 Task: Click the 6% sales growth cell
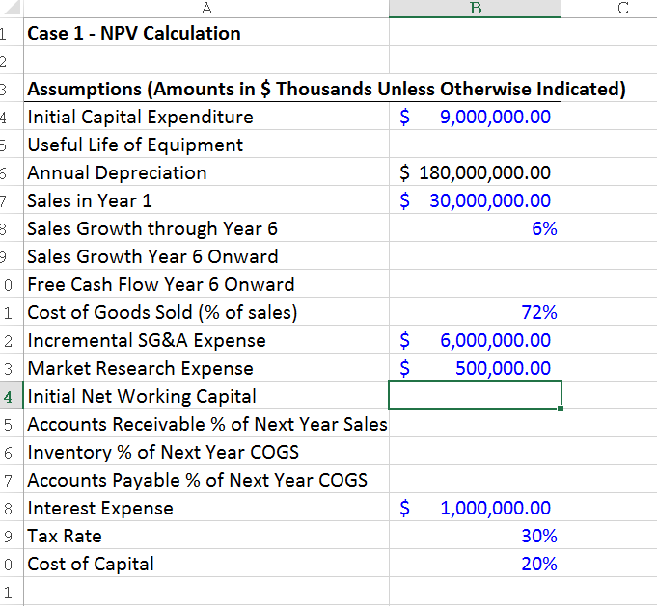[x=475, y=228]
